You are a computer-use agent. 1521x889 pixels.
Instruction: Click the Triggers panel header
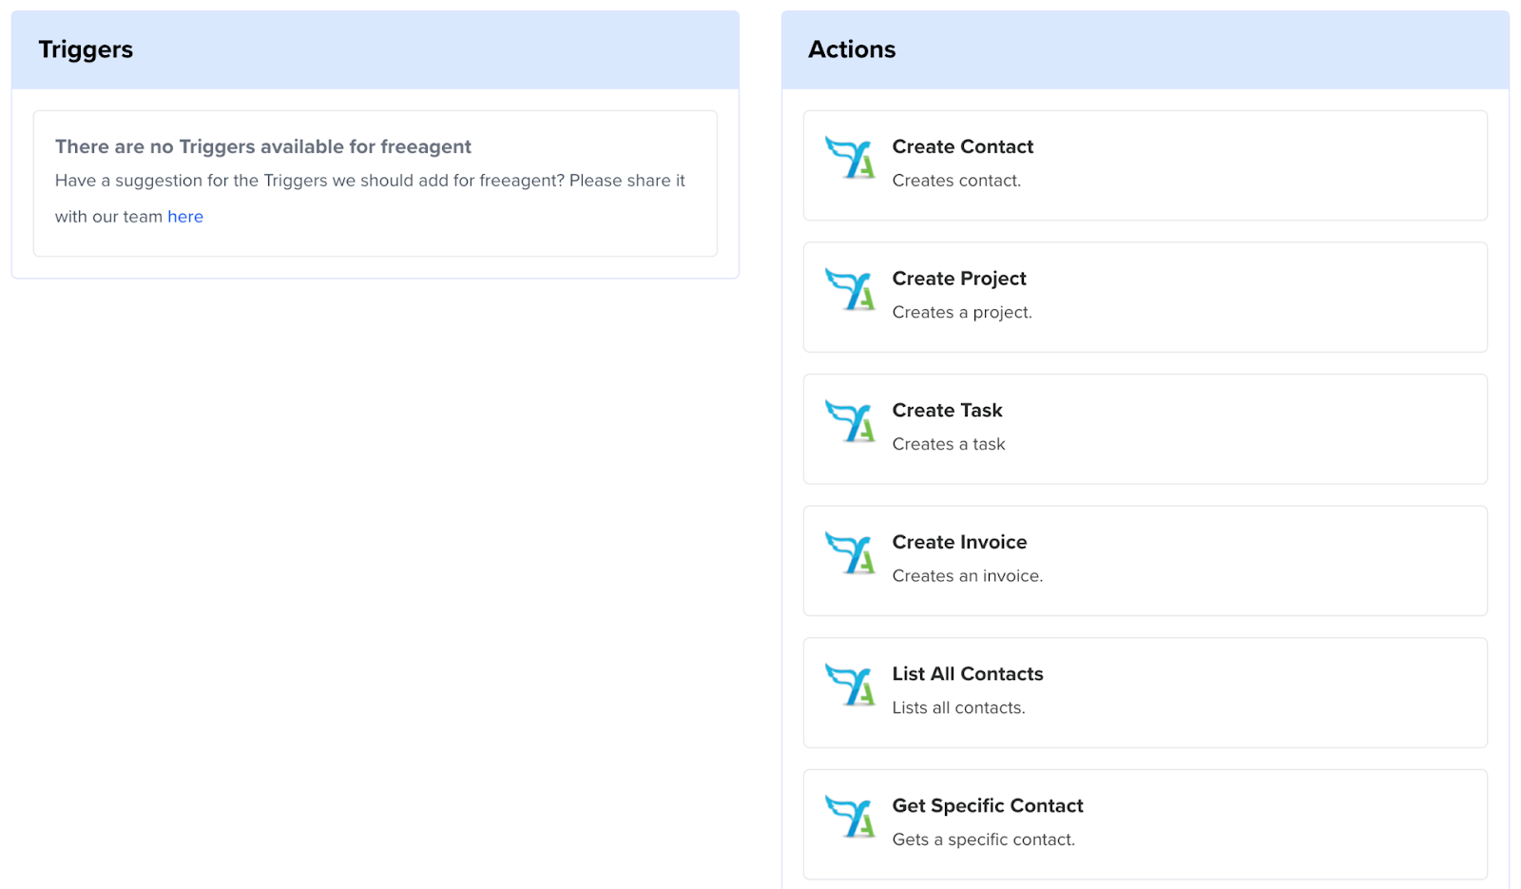click(86, 49)
